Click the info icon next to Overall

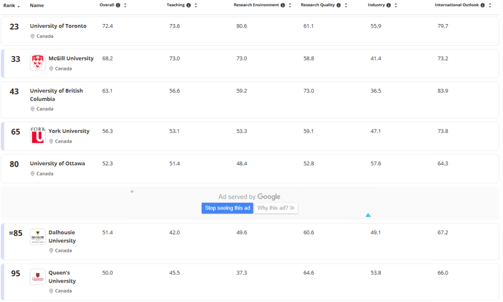118,5
